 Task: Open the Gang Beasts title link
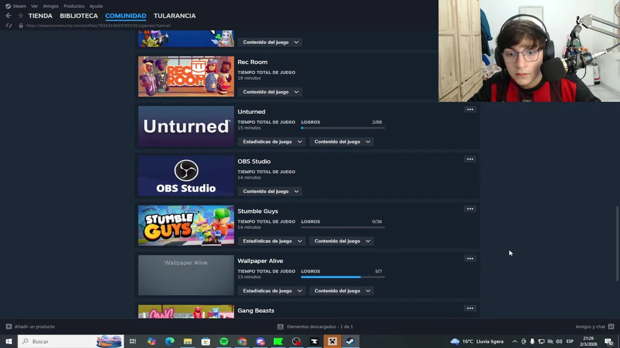(x=256, y=311)
